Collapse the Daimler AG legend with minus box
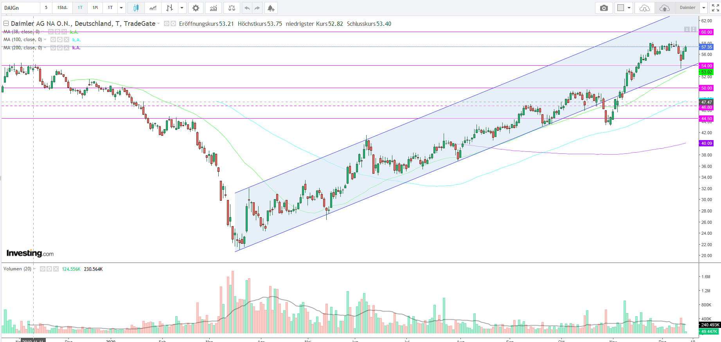 click(x=6, y=23)
